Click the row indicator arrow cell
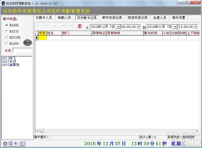The height and width of the screenshot is (148, 202). [x=36, y=38]
